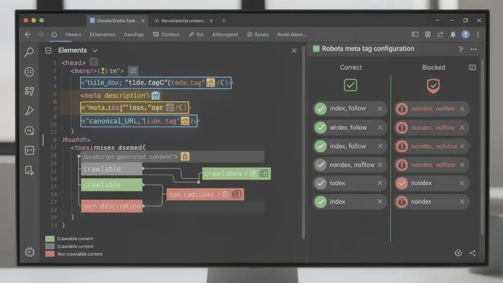Click the share icon at panel bottom
Viewport: 503px width, 283px height.
(x=472, y=253)
